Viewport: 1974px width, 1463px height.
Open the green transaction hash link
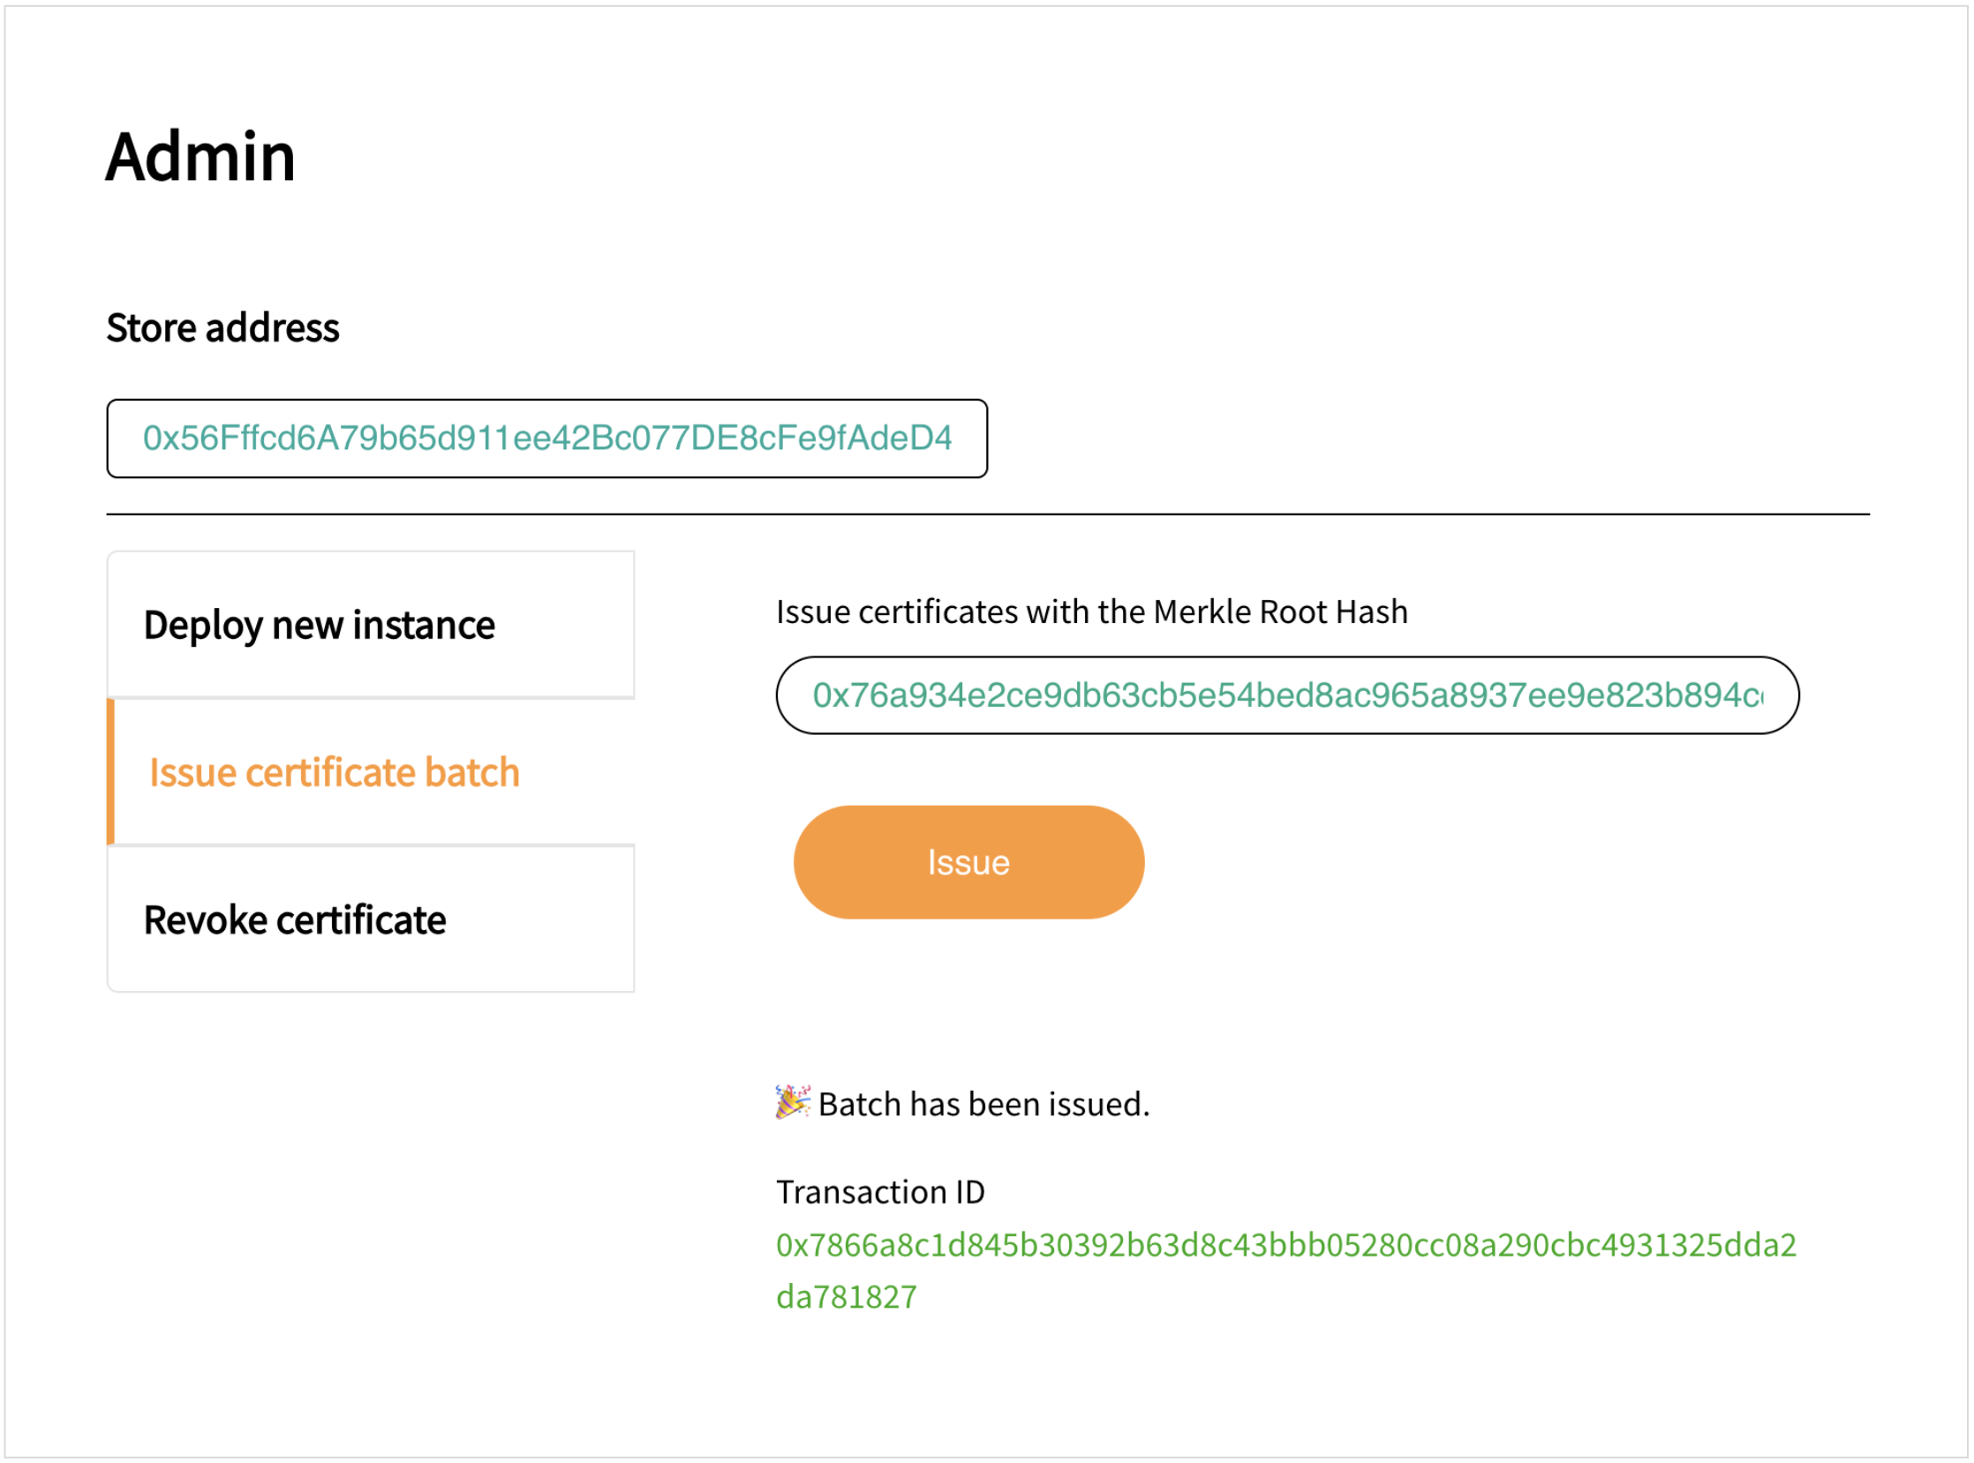tap(1285, 1245)
